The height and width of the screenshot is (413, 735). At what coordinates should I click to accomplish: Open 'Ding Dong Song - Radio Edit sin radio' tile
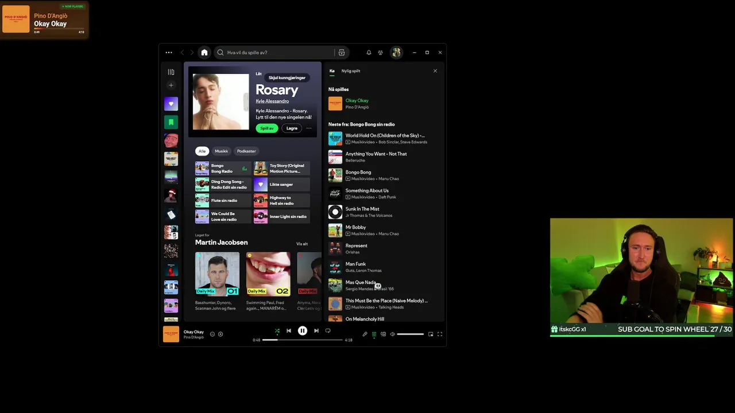(x=223, y=185)
